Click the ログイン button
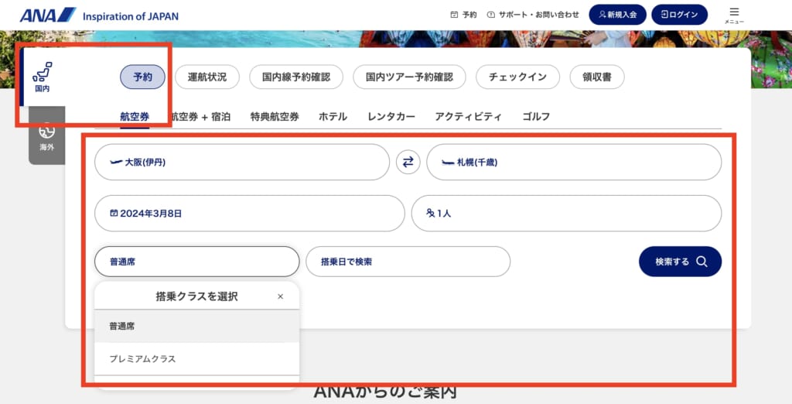This screenshot has width=792, height=404. point(679,15)
